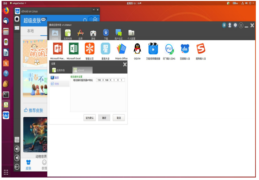Select 显示 display settings item
The width and height of the screenshot is (259, 180).
(55, 78)
